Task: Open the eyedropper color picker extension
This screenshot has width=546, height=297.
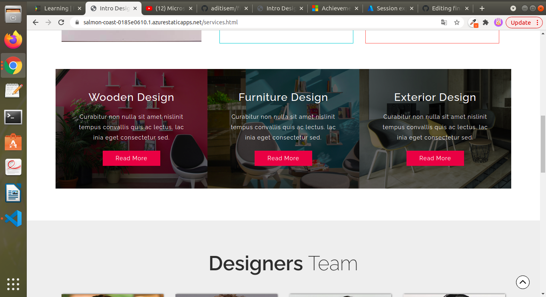Action: [474, 23]
